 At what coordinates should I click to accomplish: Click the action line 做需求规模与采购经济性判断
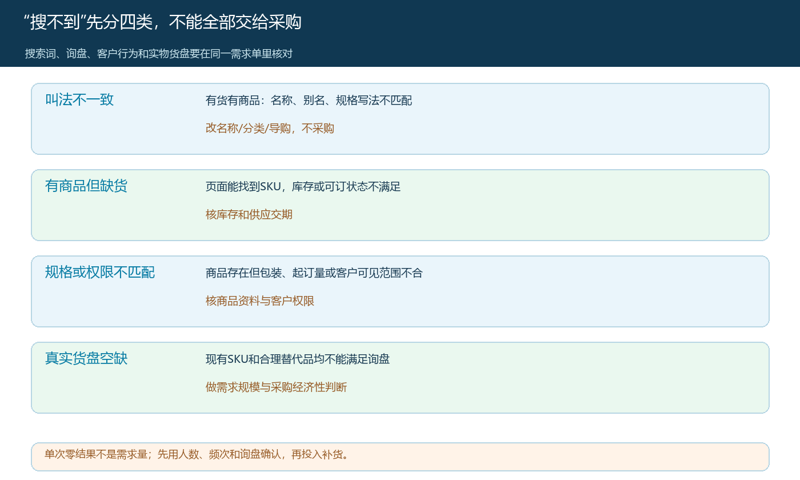click(276, 387)
